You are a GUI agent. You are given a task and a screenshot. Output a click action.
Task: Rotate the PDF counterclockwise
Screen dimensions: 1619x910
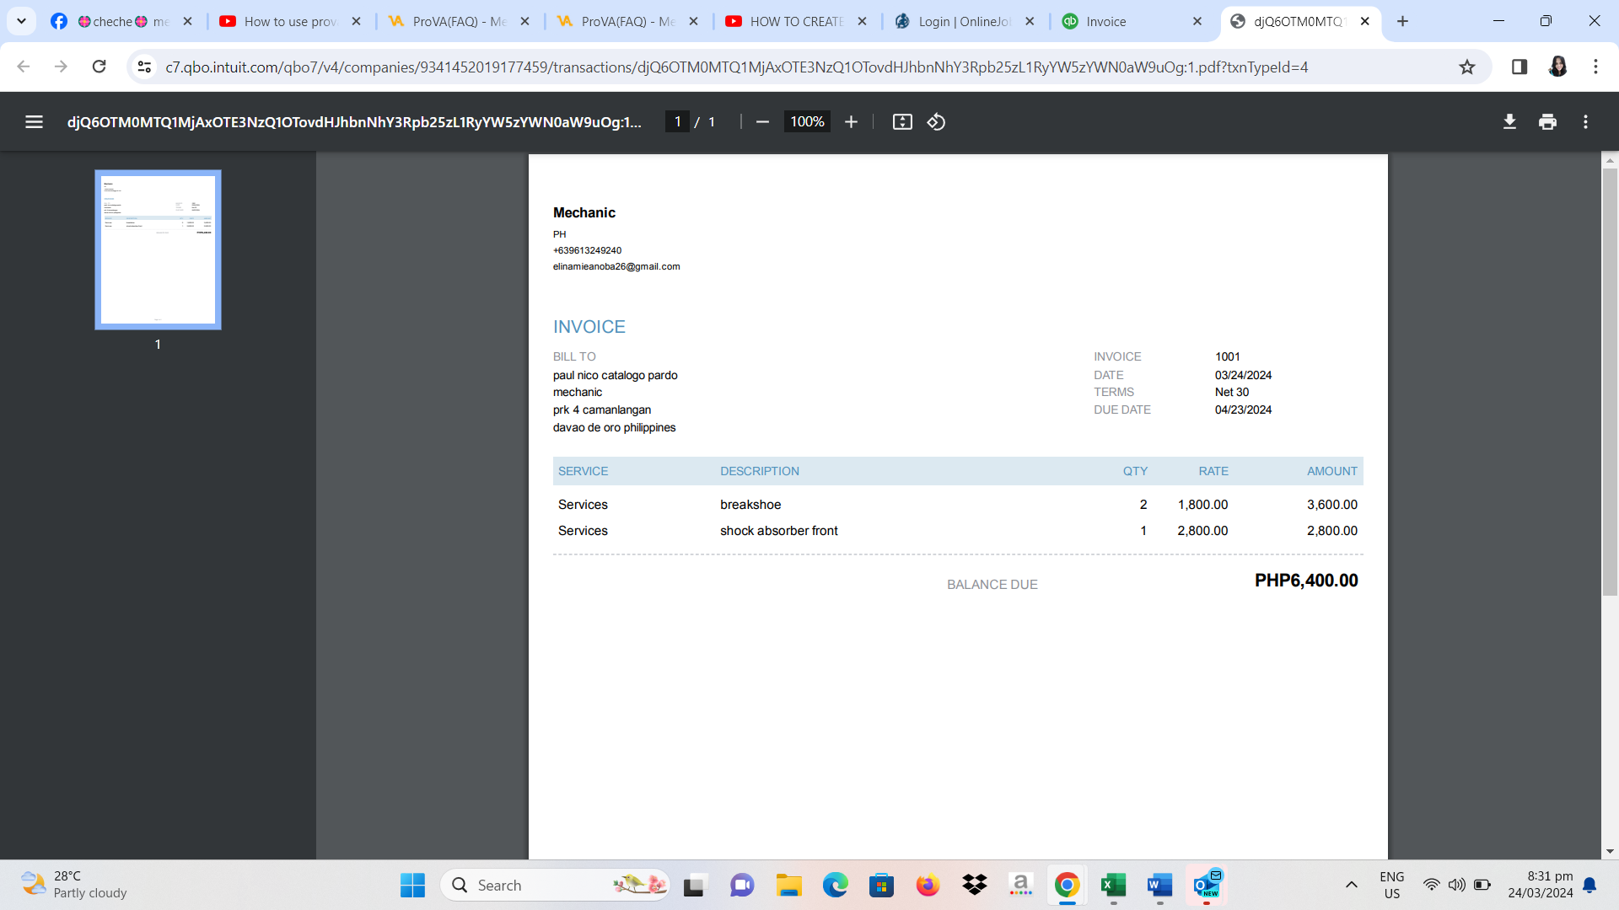[936, 122]
